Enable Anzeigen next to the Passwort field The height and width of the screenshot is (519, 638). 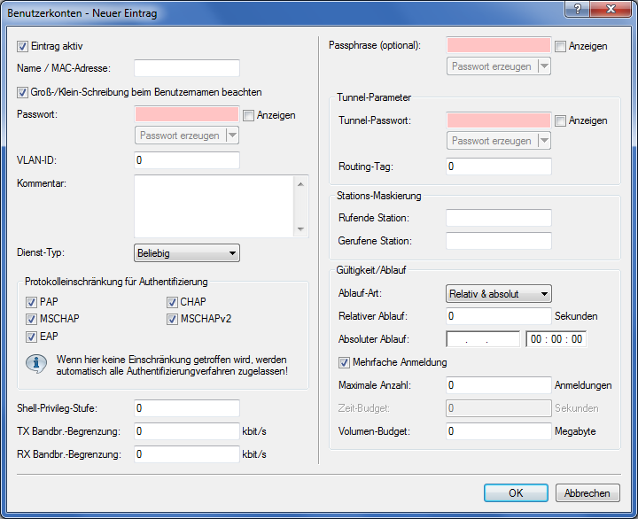249,115
